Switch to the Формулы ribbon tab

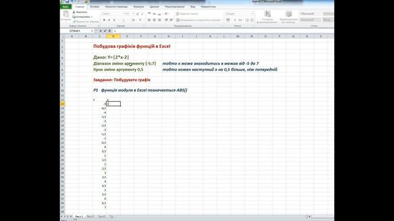[x=139, y=7]
